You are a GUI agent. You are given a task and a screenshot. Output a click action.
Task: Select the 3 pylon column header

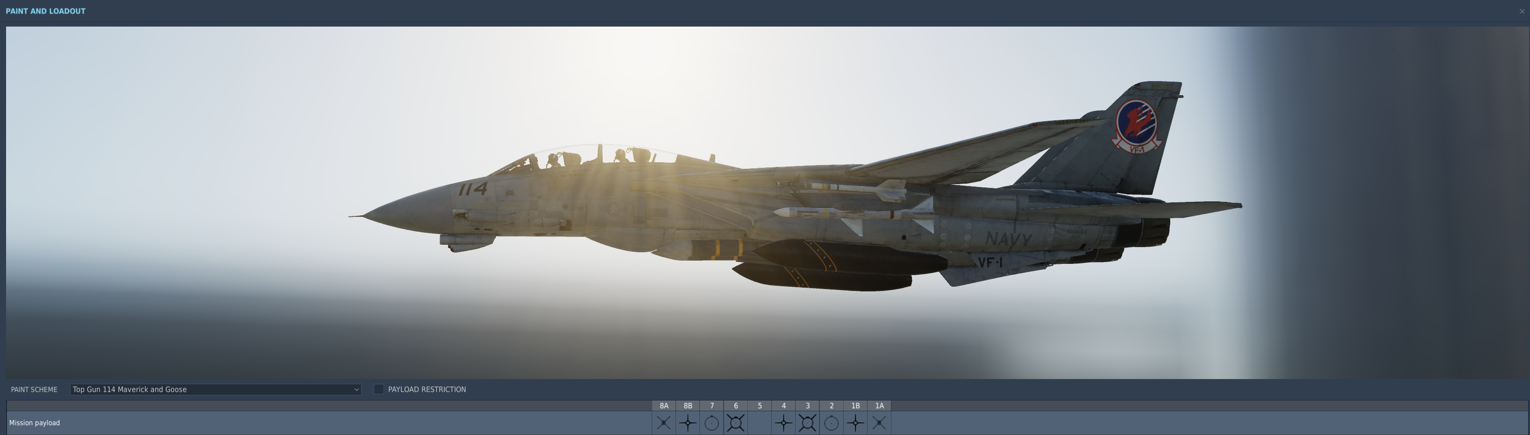click(x=807, y=406)
